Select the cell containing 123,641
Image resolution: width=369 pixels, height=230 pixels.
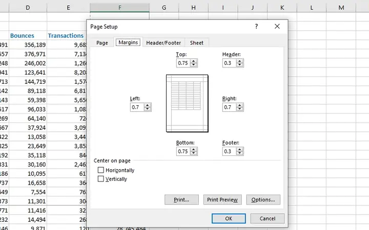coord(28,72)
